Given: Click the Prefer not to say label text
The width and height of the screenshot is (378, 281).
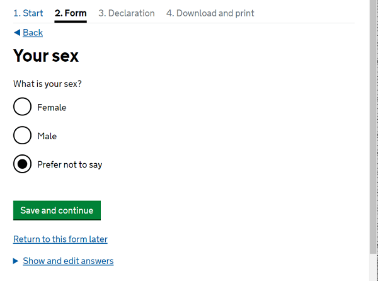Looking at the screenshot, I should (x=70, y=165).
